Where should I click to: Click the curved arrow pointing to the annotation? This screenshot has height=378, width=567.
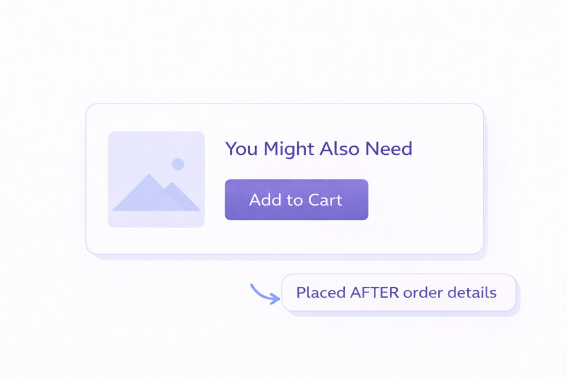pos(264,294)
